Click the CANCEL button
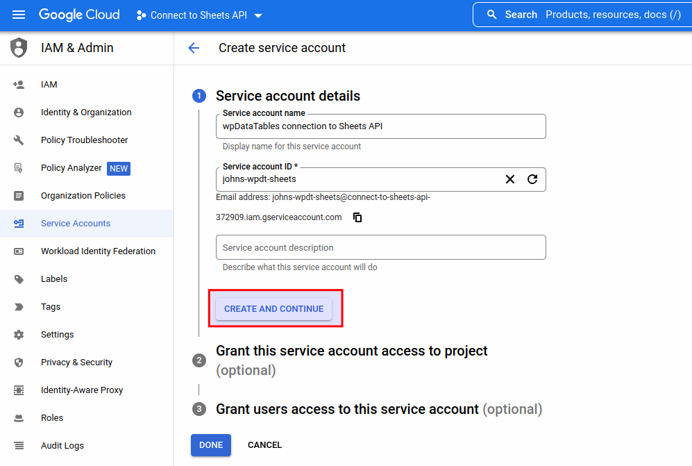The height and width of the screenshot is (466, 692). pyautogui.click(x=265, y=445)
